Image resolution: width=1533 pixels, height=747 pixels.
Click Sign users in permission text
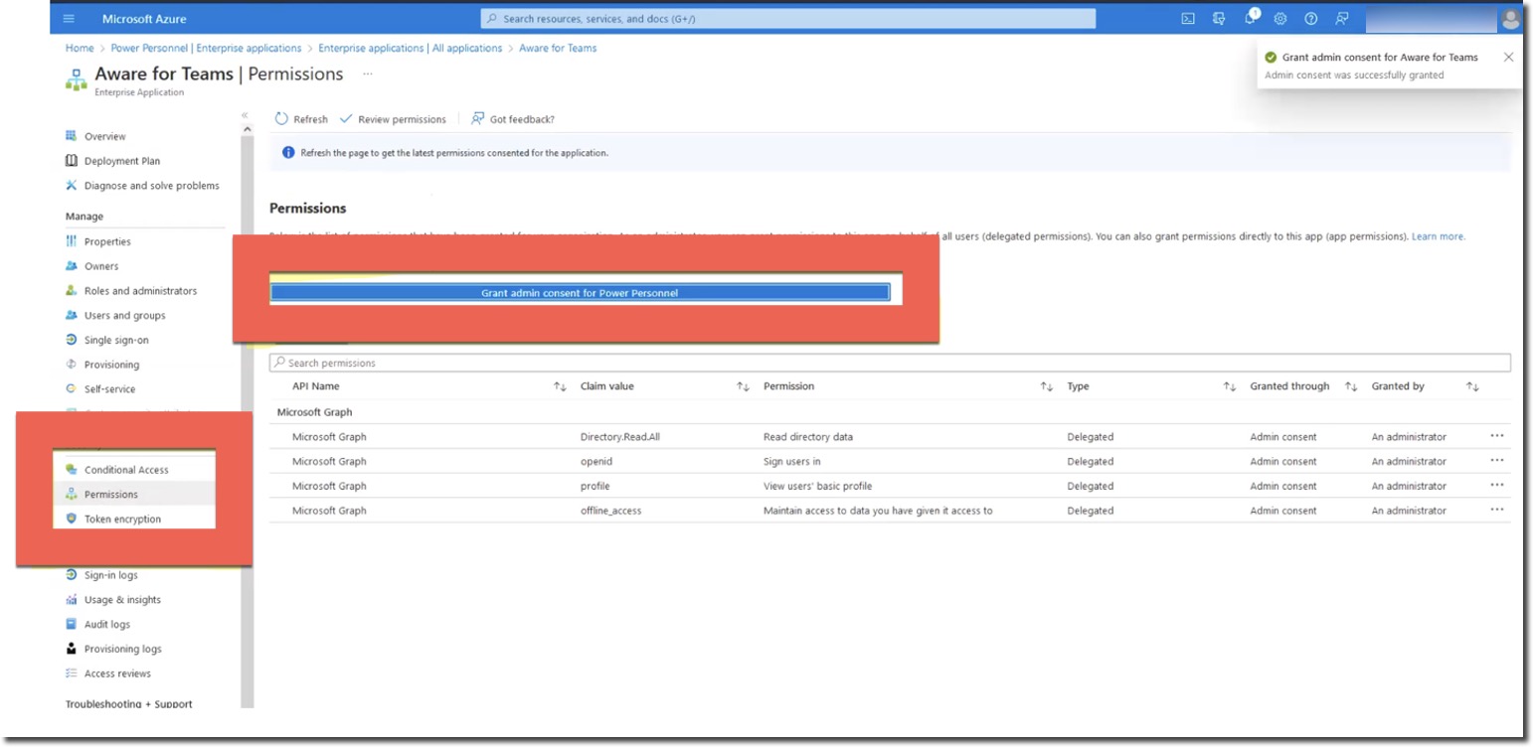coord(792,462)
